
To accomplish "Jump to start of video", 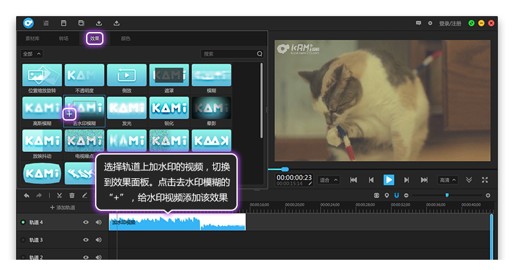I will 353,180.
